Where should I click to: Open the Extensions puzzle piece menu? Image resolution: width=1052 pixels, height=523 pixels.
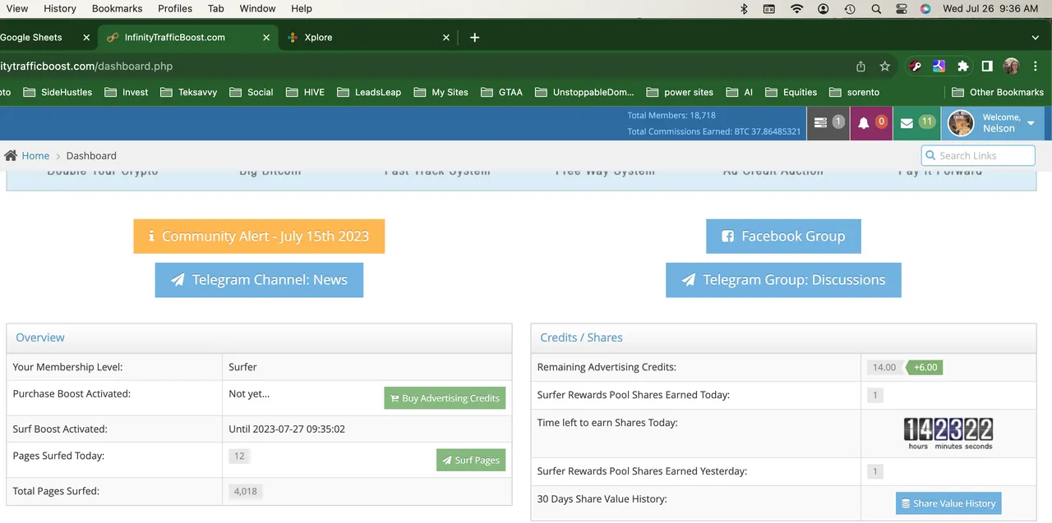(x=962, y=66)
